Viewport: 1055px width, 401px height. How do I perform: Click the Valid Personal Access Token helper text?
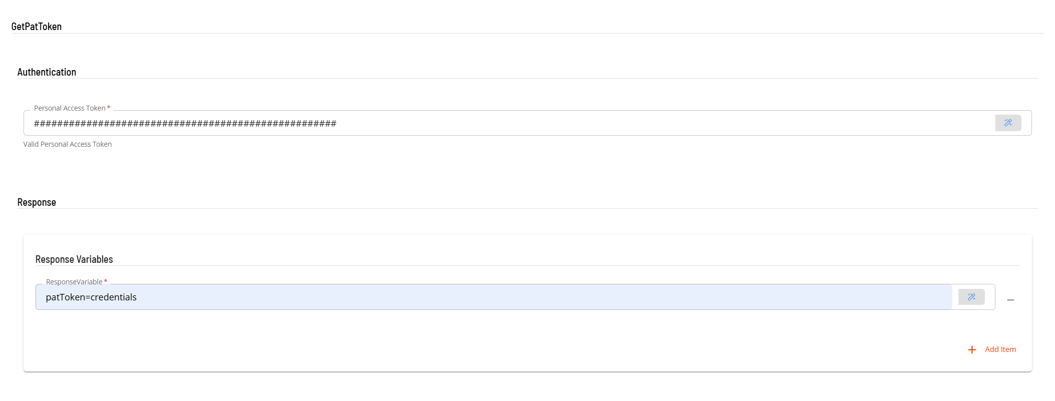tap(68, 144)
